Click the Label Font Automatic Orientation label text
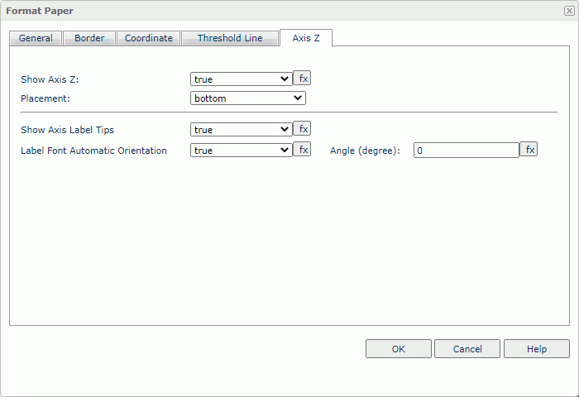The height and width of the screenshot is (397, 579). pyautogui.click(x=93, y=151)
